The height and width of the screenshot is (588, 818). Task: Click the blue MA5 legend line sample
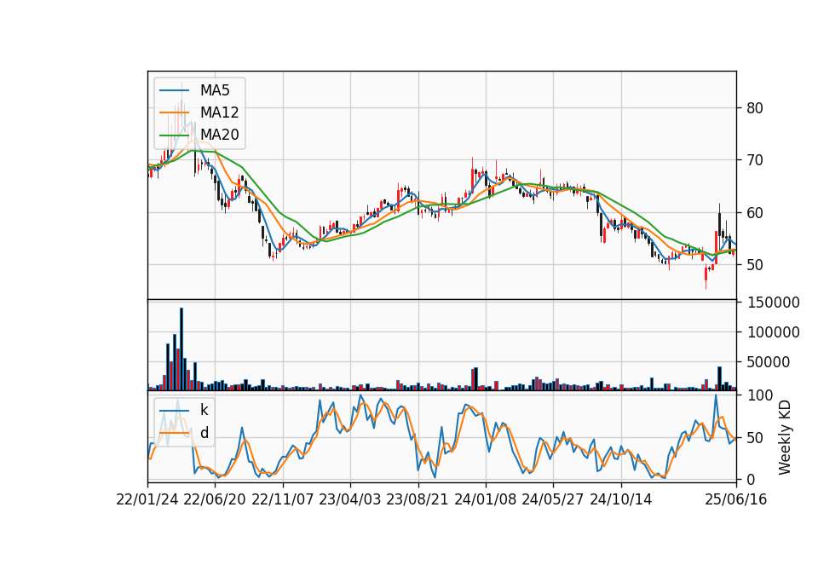click(x=174, y=90)
